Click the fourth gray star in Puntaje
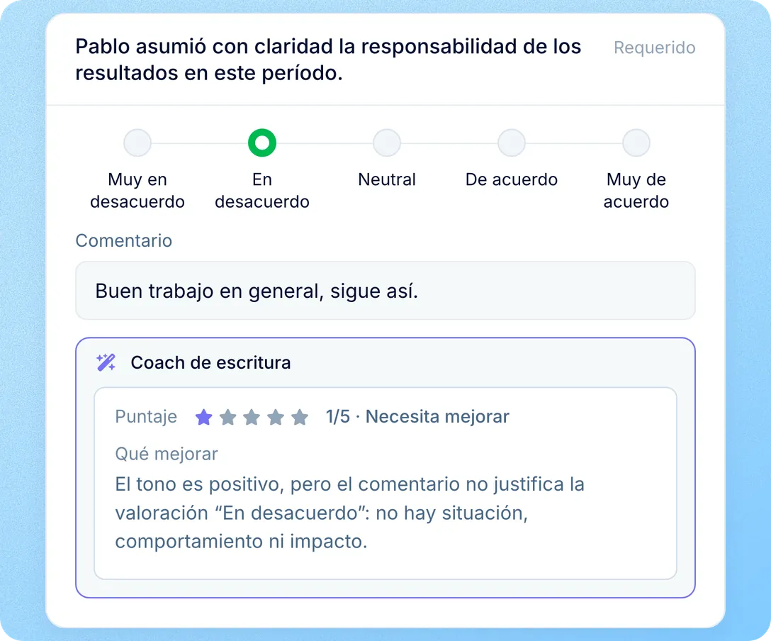 point(276,417)
